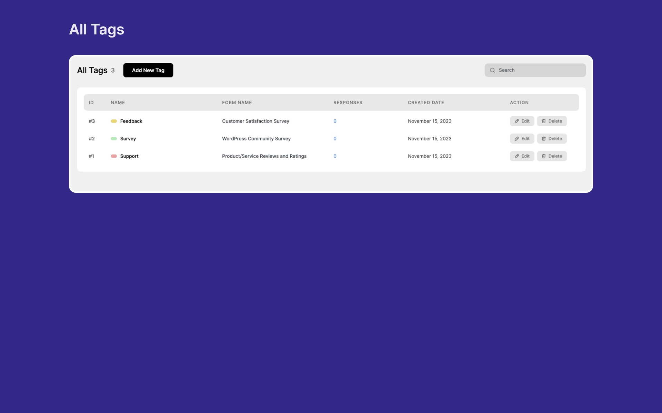Click pencil icon in Support row
Viewport: 662px width, 413px height.
516,156
